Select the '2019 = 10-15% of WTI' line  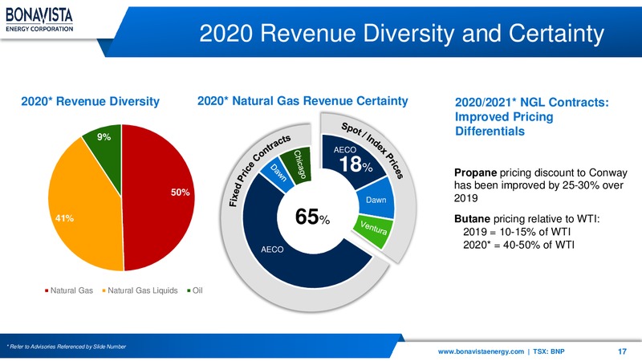pos(517,232)
